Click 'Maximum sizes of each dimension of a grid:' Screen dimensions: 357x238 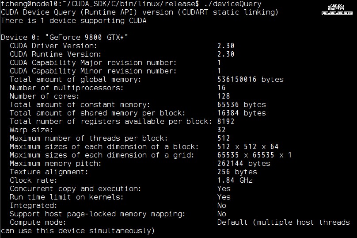click(x=102, y=155)
